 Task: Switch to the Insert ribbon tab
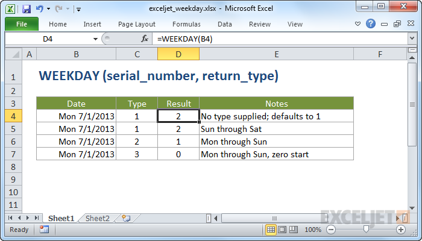[92, 24]
